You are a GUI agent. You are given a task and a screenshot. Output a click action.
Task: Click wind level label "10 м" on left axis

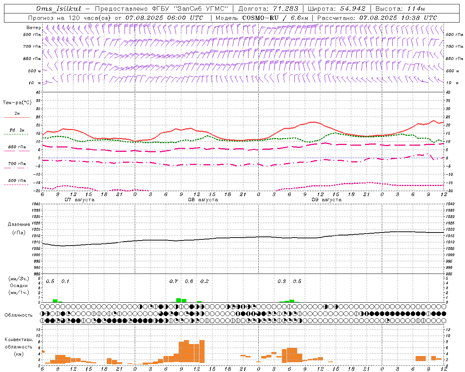point(35,83)
